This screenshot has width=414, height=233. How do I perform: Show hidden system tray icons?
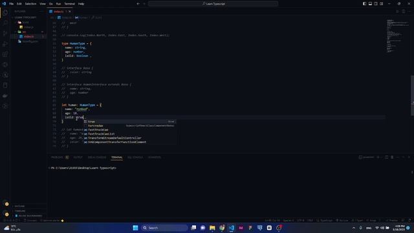tap(354, 228)
